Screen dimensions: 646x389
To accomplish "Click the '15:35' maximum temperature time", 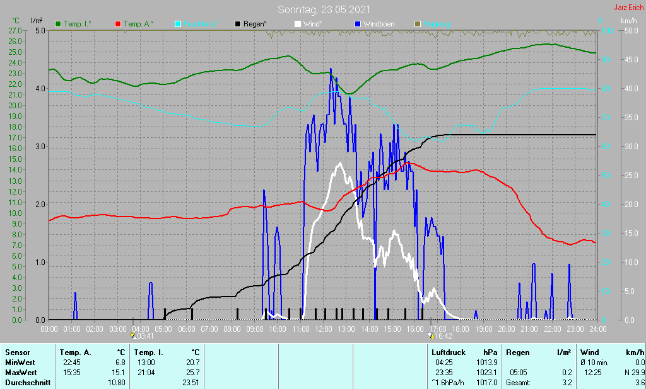I will point(72,372).
